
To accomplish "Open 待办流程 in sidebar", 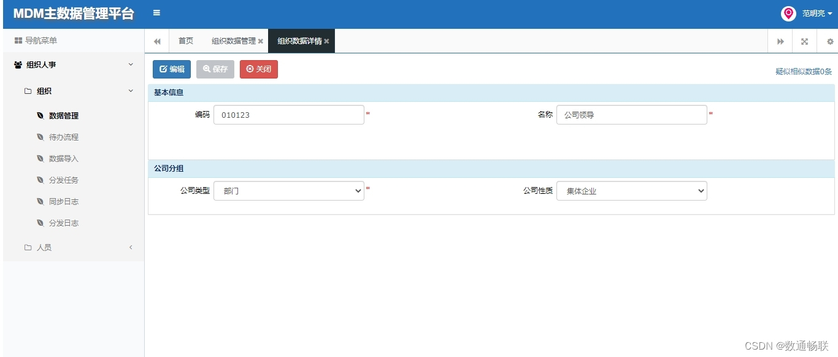I will tap(64, 137).
